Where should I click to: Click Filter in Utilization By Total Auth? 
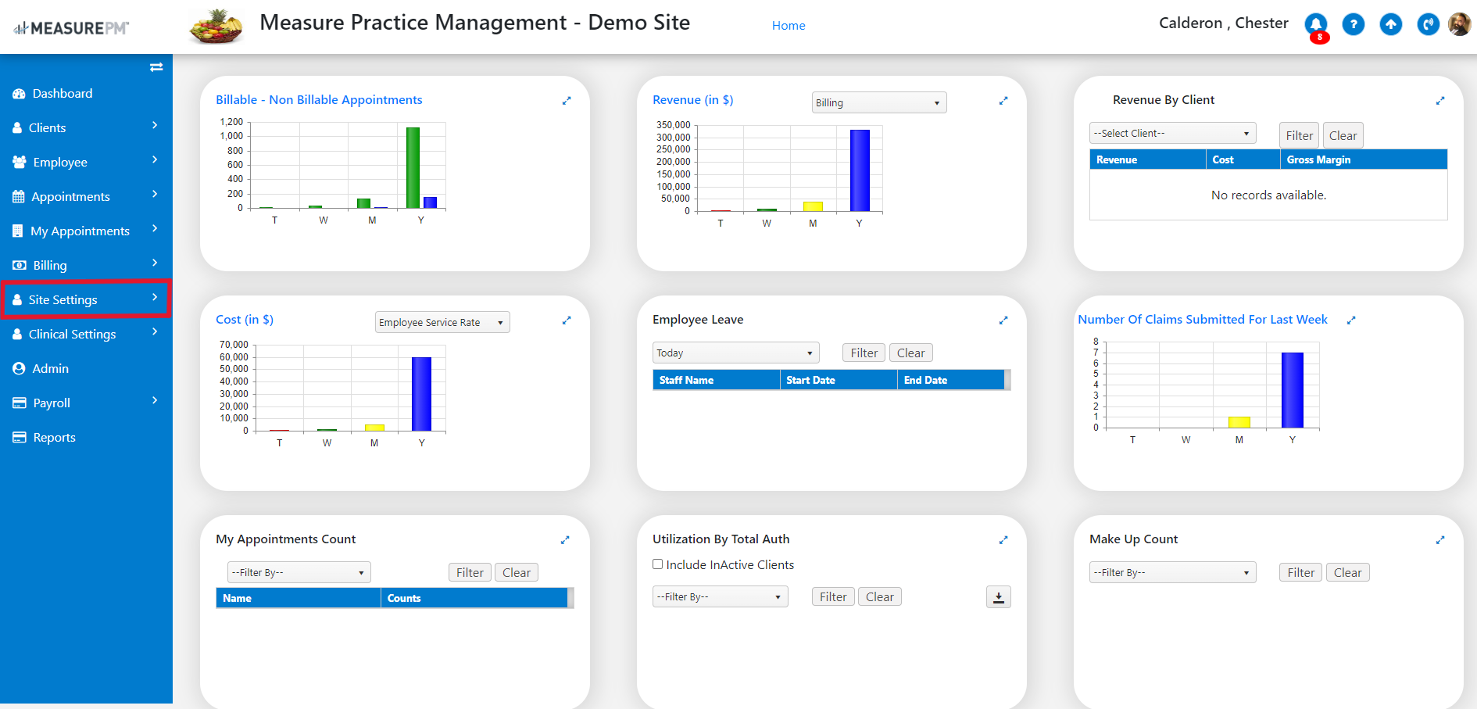pos(833,596)
